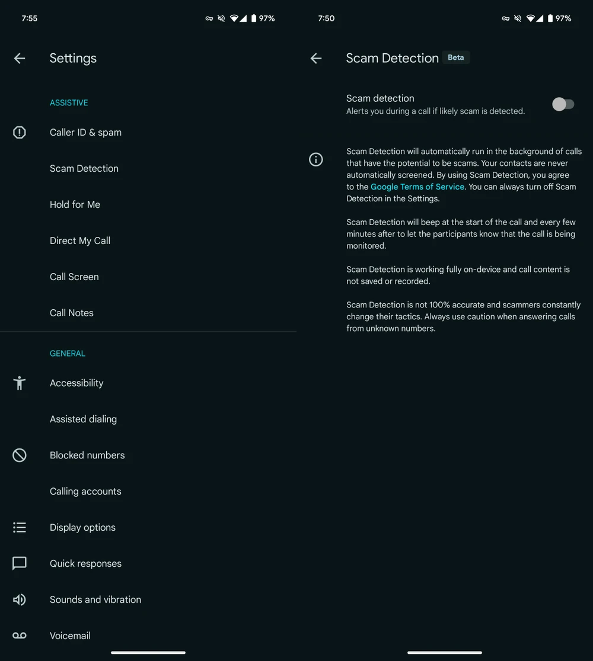Screen dimensions: 593x661
Task: Tap the info circle icon beside description
Action: pyautogui.click(x=316, y=159)
